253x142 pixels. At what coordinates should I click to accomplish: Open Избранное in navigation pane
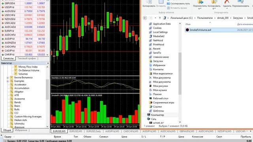click(x=159, y=65)
